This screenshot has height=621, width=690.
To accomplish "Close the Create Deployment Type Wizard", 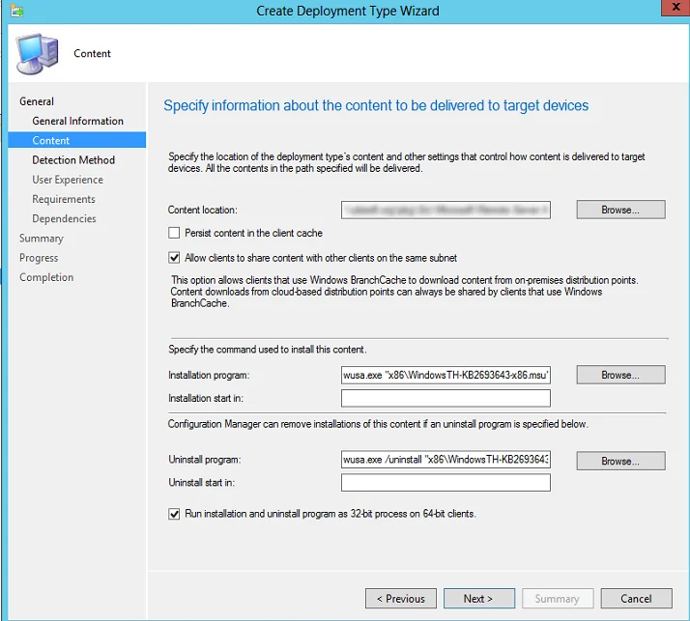I will click(x=676, y=8).
